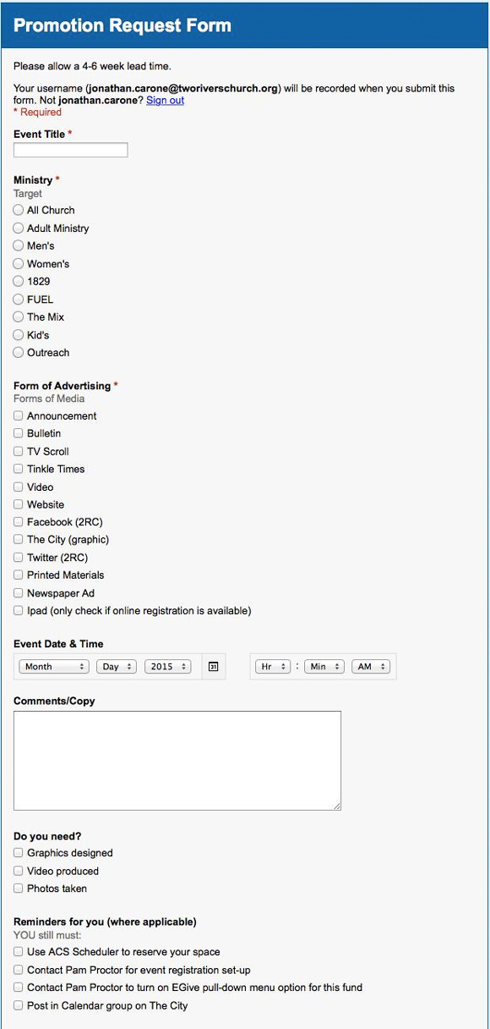Open the Month dropdown

[54, 667]
